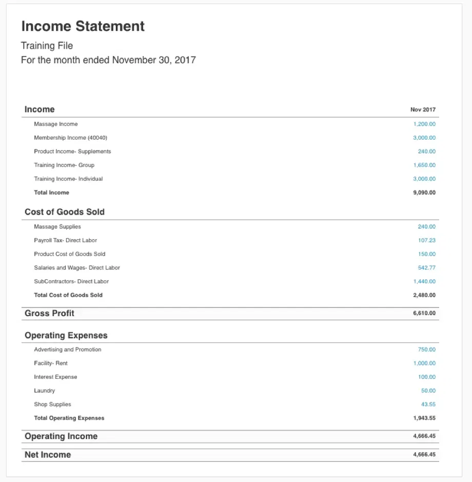Click Payroll Tax- Direct Labor amount 107.23
472x482 pixels.
[x=426, y=240]
